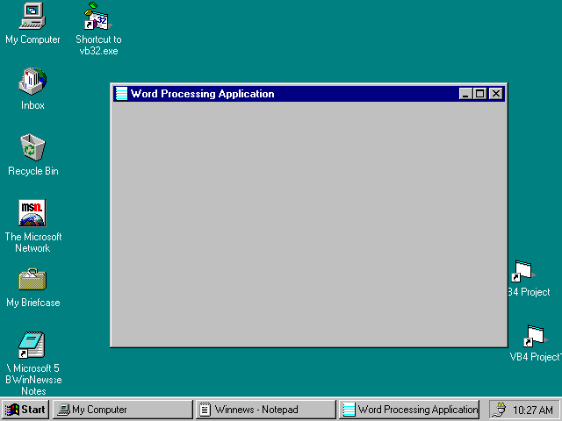Click the 10:27 AM taskbar clock
Screen dimensions: 562x421
tap(533, 410)
